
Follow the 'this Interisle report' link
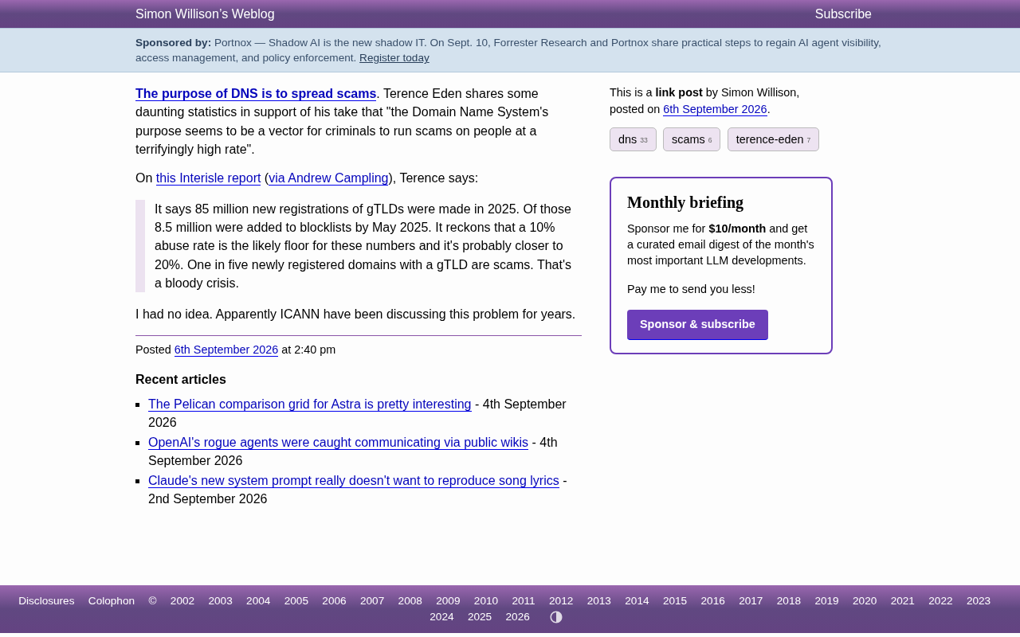point(209,178)
